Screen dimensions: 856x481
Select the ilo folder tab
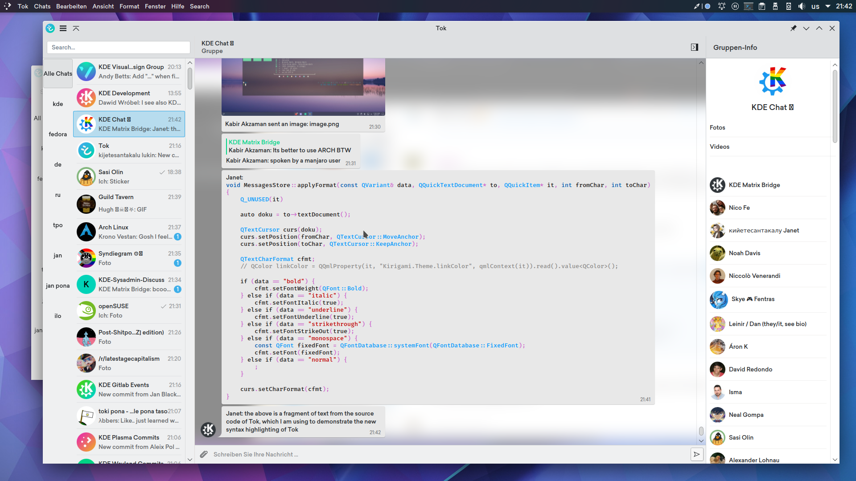[58, 316]
